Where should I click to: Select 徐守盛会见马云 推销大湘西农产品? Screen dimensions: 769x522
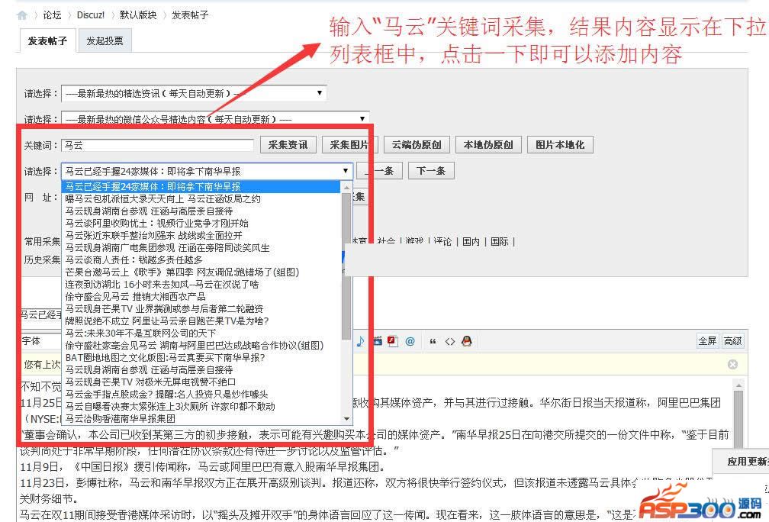[x=201, y=296]
